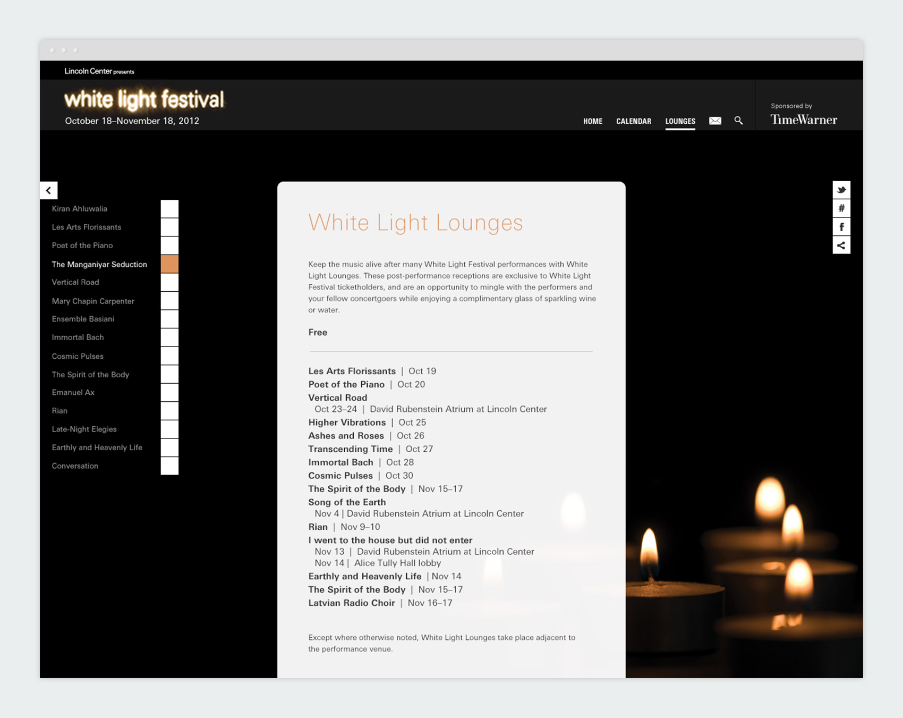Click Rian Nov 9–10 listing
The height and width of the screenshot is (718, 903).
tap(344, 527)
